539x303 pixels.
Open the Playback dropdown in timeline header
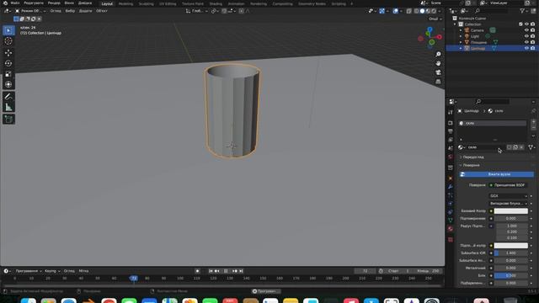(29, 271)
